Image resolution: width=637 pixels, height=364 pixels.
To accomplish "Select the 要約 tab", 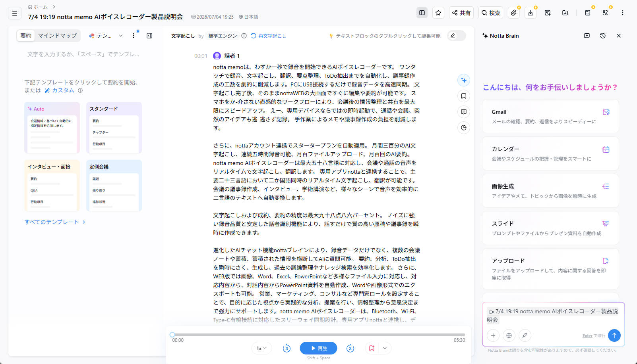I will [26, 36].
